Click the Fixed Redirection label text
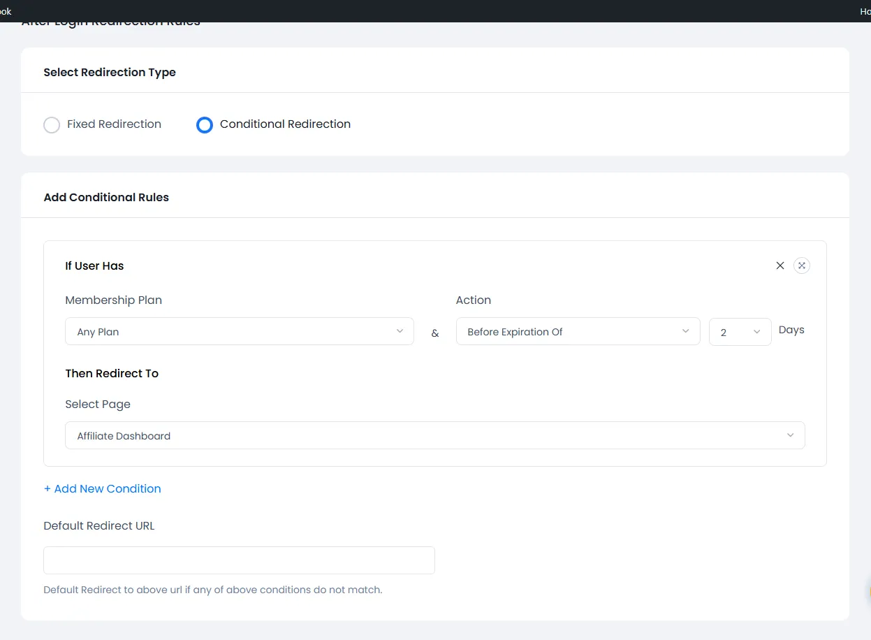The width and height of the screenshot is (871, 640). click(114, 124)
